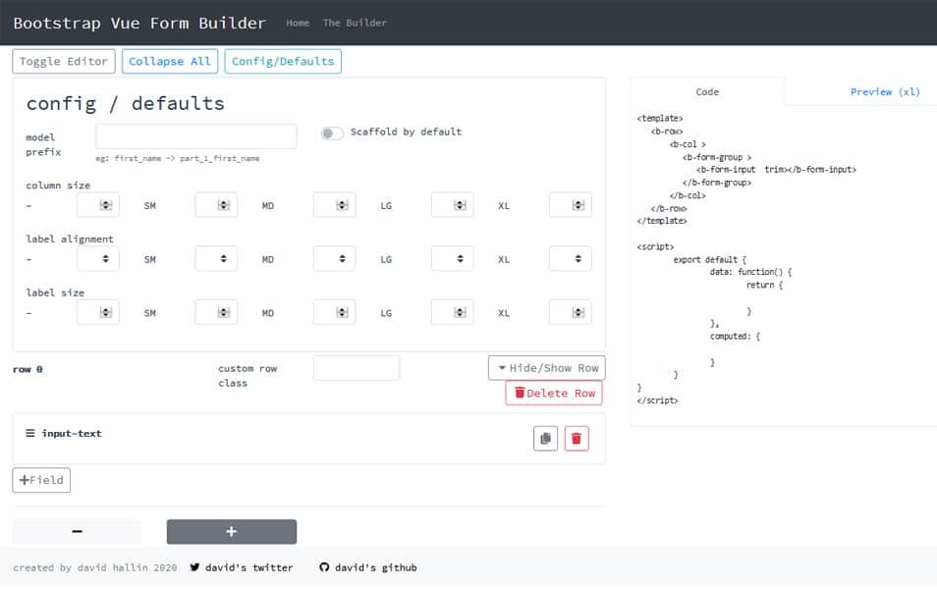The width and height of the screenshot is (937, 589).
Task: Open the XL label alignment dropdown
Action: (570, 258)
